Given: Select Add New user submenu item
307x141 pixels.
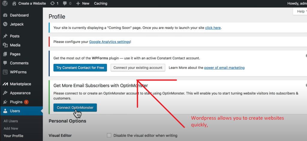Looking at the screenshot, I should [x=11, y=128].
